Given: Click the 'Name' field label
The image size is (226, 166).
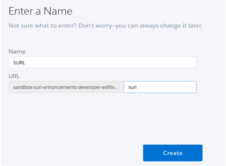Looking at the screenshot, I should click(x=17, y=51).
